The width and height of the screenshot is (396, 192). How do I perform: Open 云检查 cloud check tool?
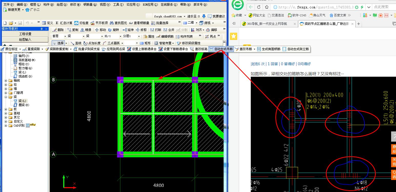pos(81,23)
